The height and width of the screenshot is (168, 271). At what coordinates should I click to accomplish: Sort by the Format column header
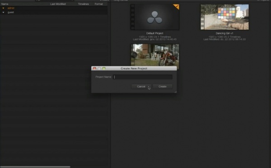coord(98,4)
